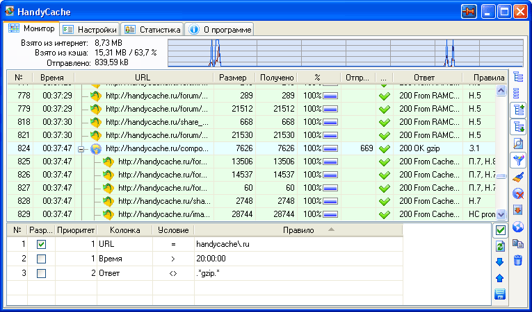Select row number 825
The image size is (532, 312).
point(24,162)
